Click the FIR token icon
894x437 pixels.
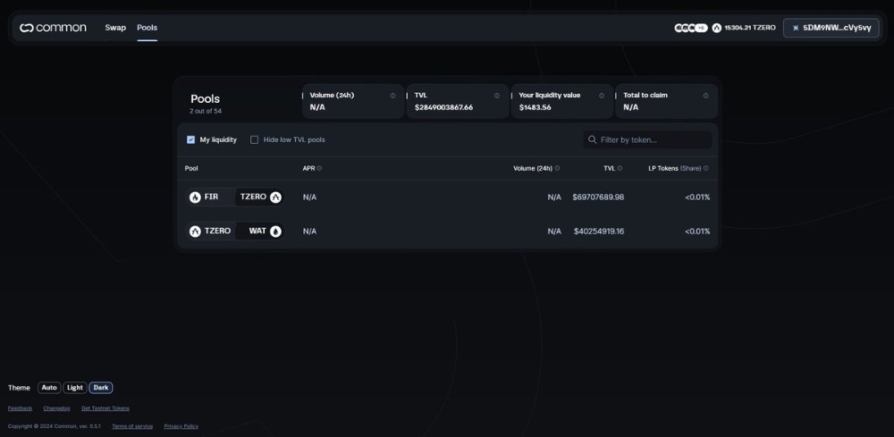195,197
